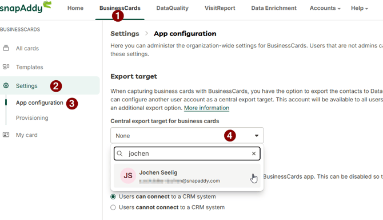Image resolution: width=383 pixels, height=220 pixels.
Task: Select Users can connect to a CRM
Action: pos(113,197)
